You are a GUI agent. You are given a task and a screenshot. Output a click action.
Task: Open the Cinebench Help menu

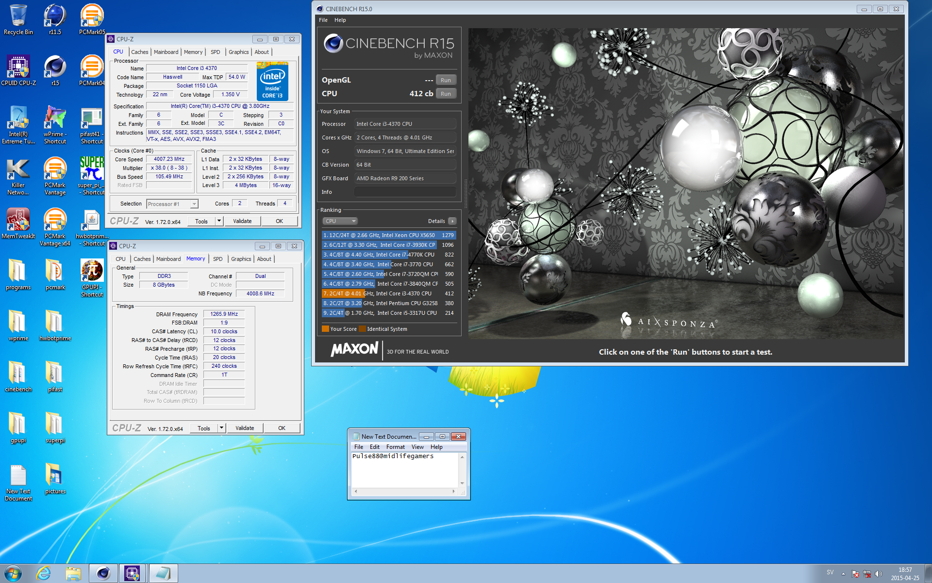(340, 20)
